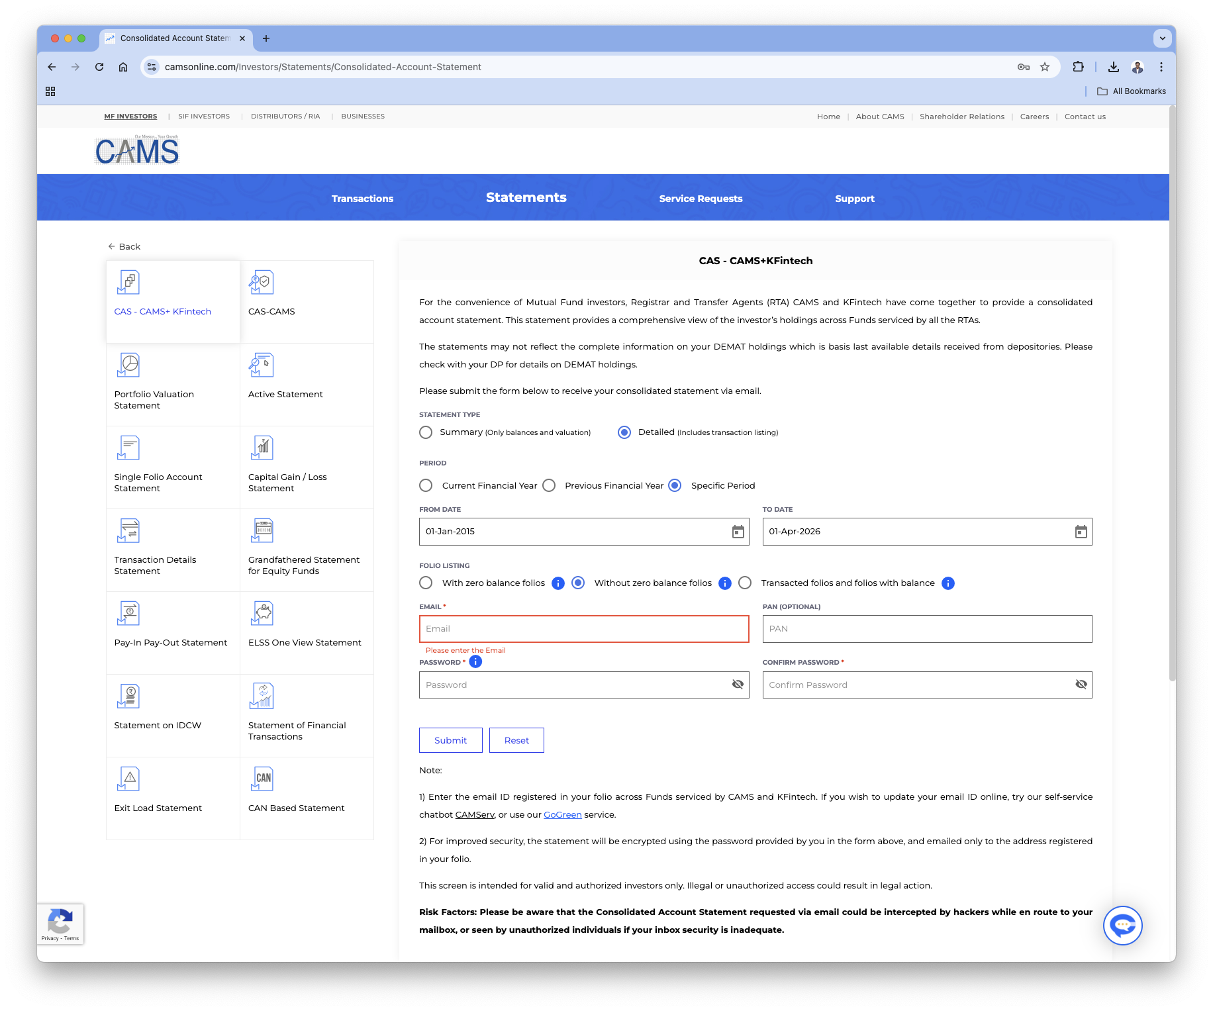Follow the GoGreen link in notes
Image resolution: width=1213 pixels, height=1011 pixels.
[562, 815]
